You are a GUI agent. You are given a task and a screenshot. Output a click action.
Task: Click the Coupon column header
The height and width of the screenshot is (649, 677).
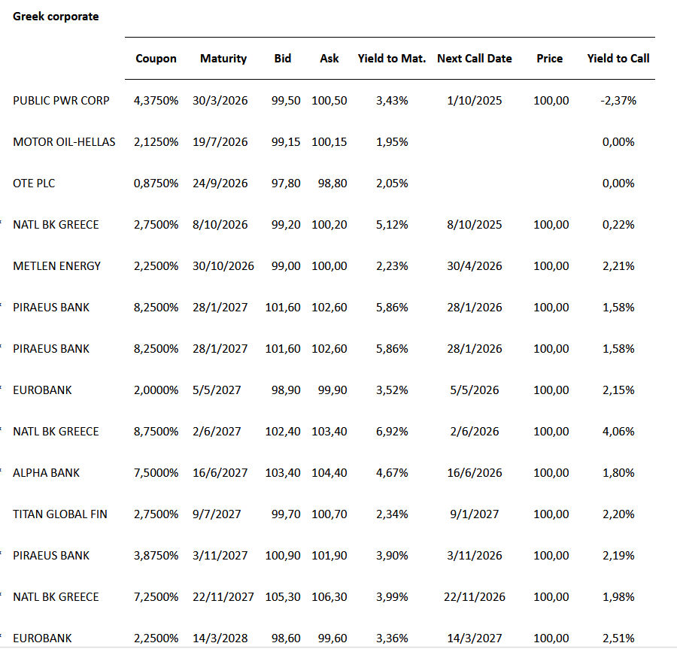(x=156, y=59)
